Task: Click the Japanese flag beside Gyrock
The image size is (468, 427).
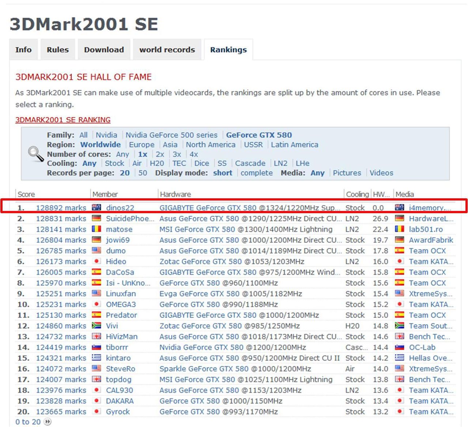Action: [97, 412]
